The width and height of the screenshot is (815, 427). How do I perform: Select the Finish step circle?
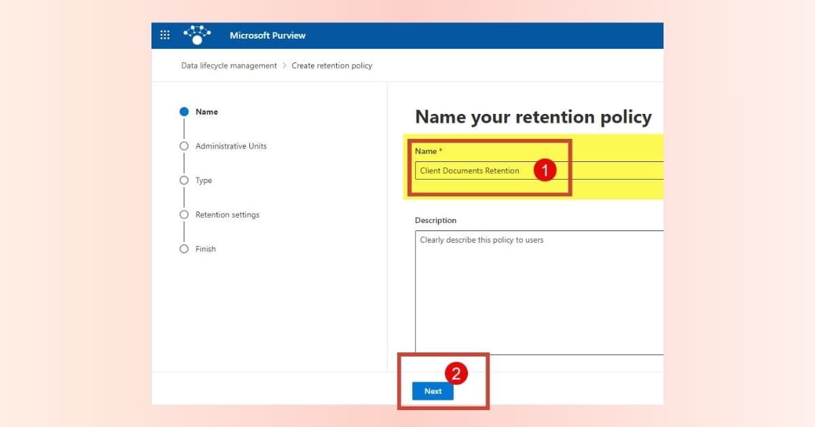pos(184,249)
